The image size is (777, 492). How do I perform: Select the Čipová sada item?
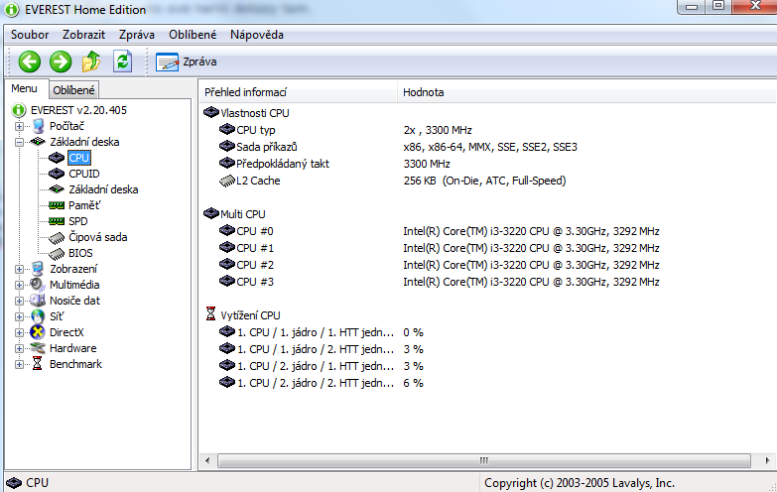click(98, 237)
